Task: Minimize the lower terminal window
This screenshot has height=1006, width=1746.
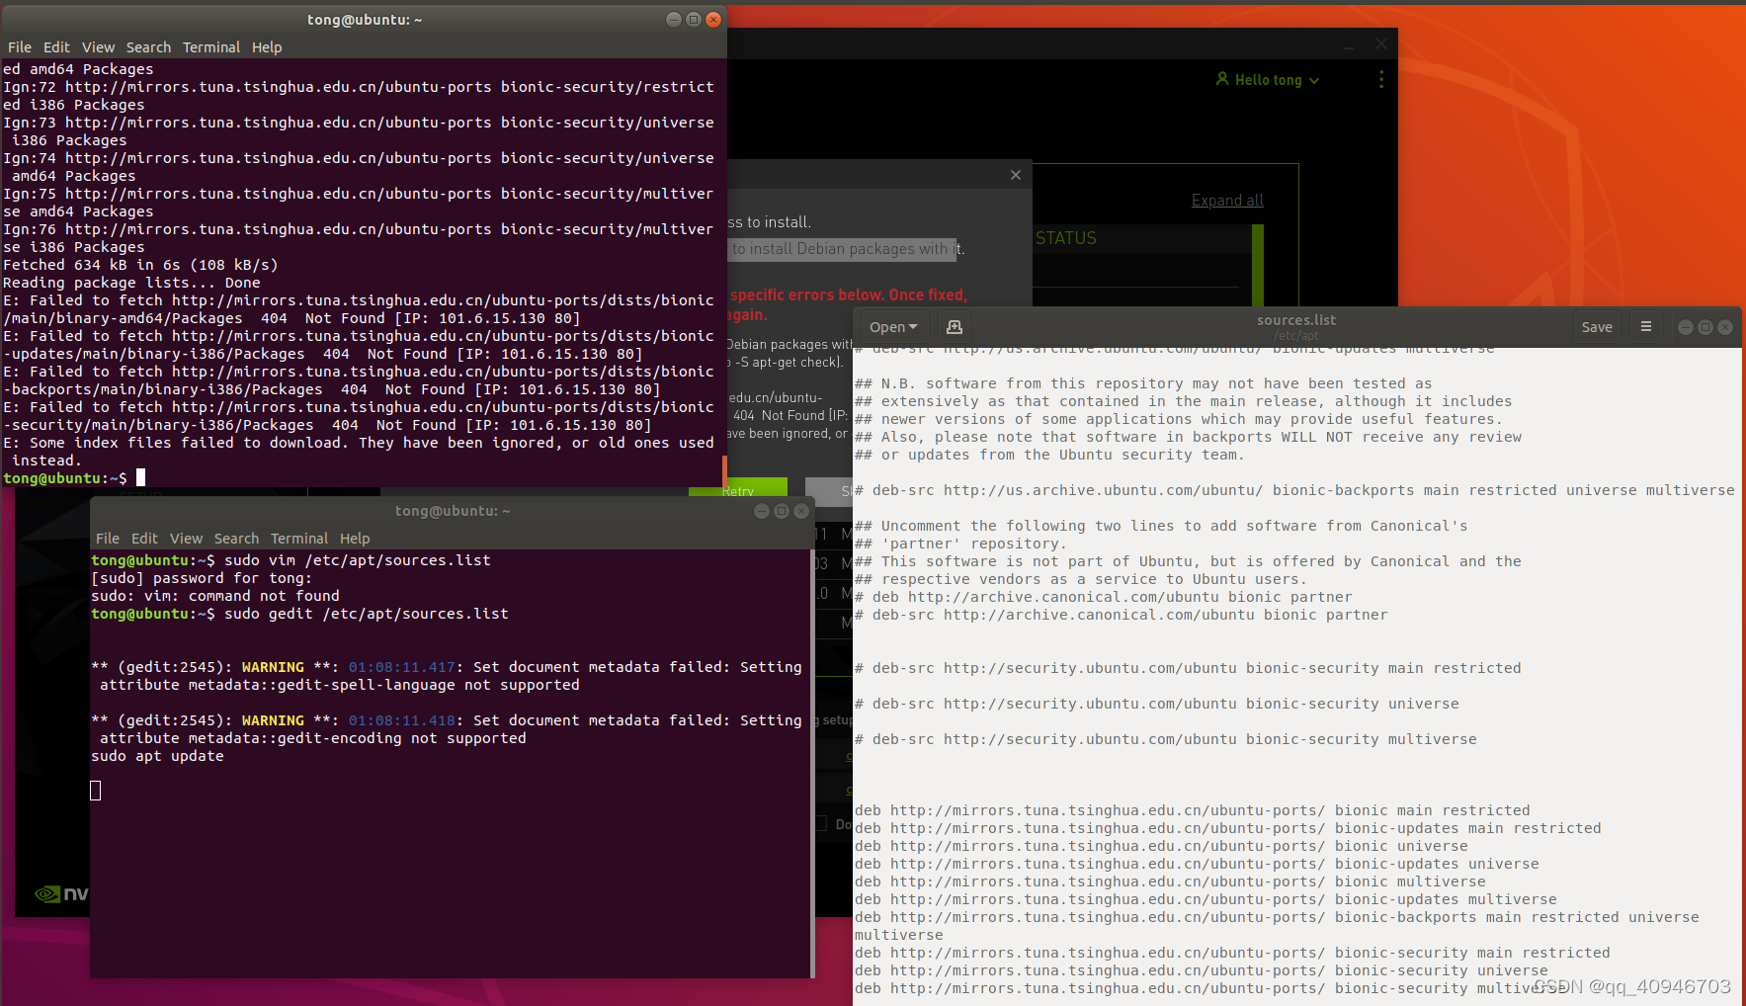Action: click(x=762, y=511)
